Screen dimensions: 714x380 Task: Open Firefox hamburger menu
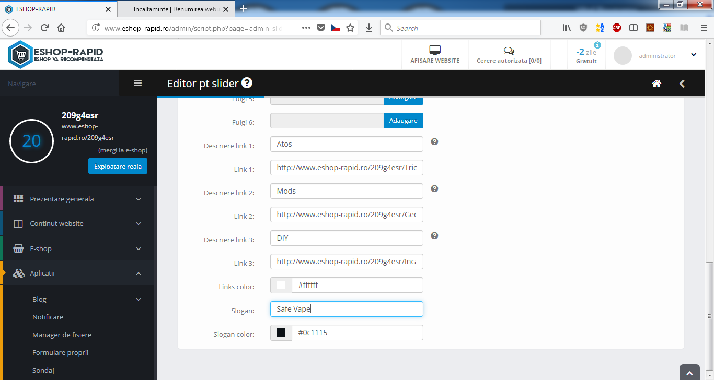704,28
